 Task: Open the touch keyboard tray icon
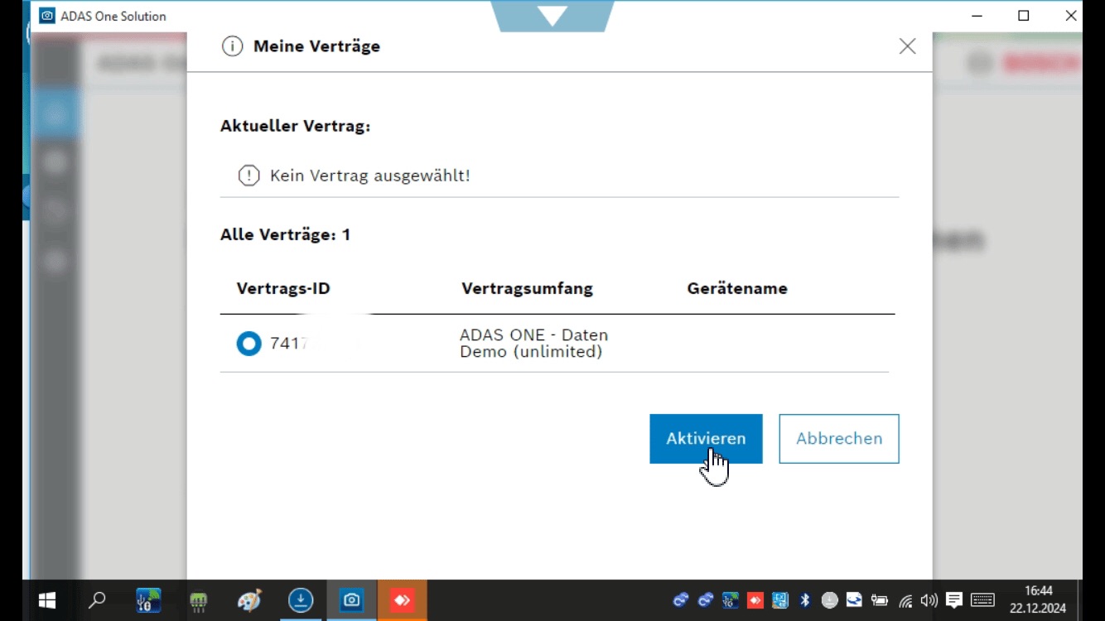tap(982, 600)
